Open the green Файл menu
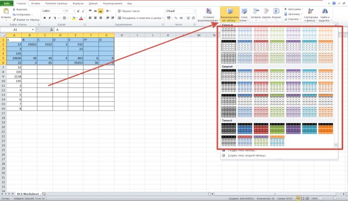348x201 pixels. pyautogui.click(x=6, y=4)
